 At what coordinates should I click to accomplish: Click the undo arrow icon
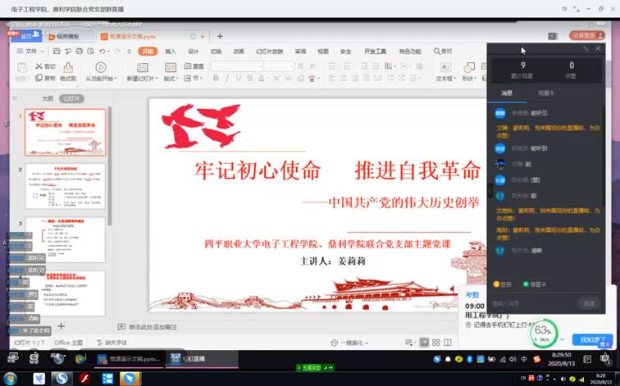point(103,52)
